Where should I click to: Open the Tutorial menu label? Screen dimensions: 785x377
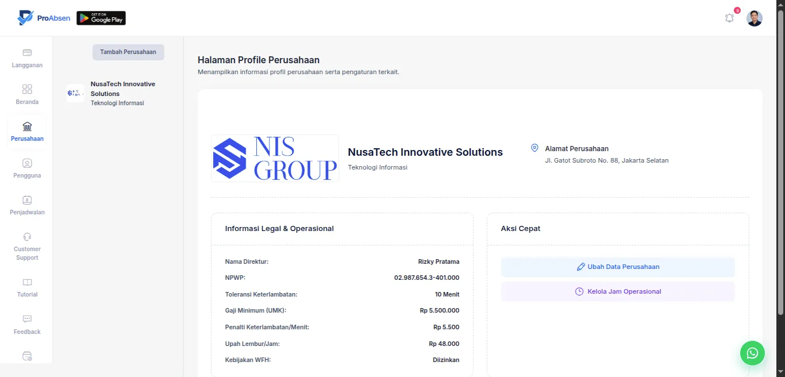click(27, 294)
